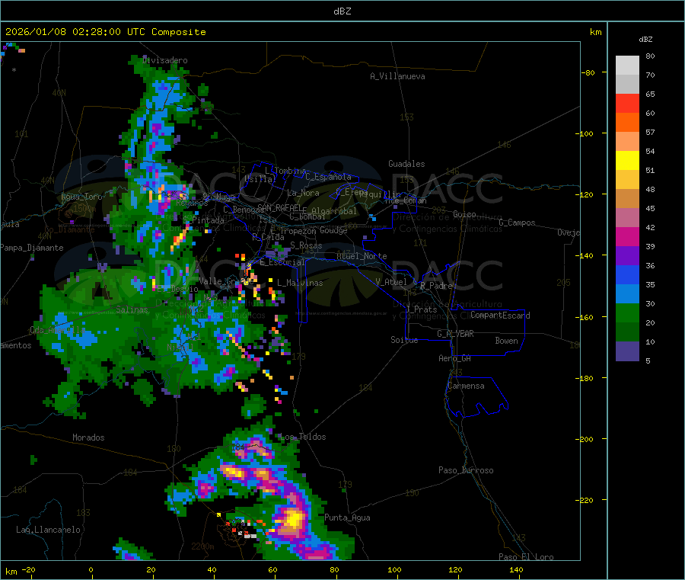Click the purple 36-39 dBZ legend swatch

click(x=627, y=256)
